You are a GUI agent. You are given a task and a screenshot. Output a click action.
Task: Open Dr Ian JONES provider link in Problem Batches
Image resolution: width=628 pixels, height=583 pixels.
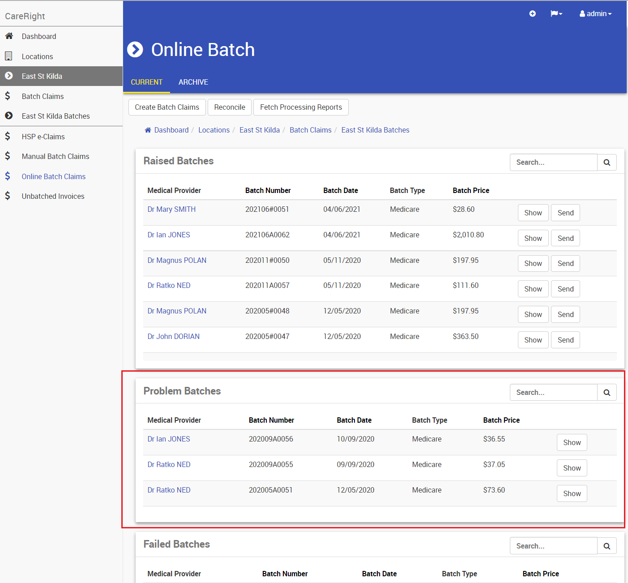coord(169,439)
